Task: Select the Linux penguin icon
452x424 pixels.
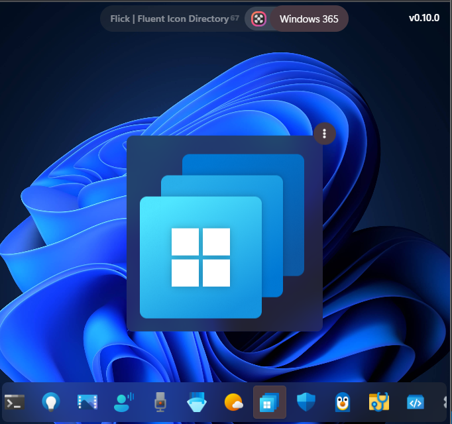Action: pyautogui.click(x=343, y=402)
